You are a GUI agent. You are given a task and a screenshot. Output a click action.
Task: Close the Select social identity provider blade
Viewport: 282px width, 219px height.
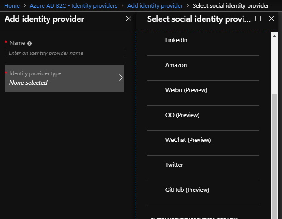(272, 19)
